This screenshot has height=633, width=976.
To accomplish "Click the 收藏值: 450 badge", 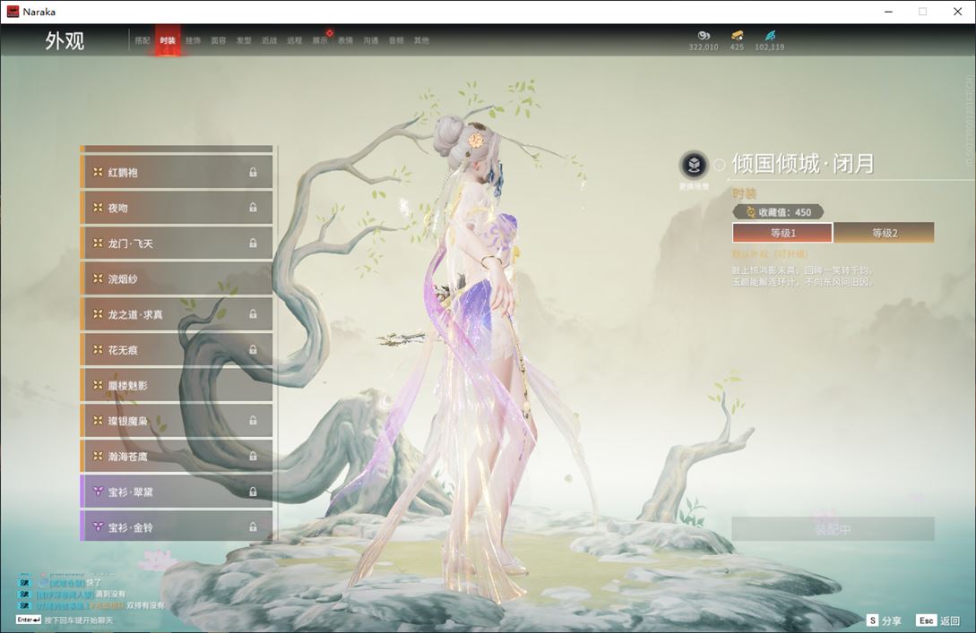I will 778,212.
